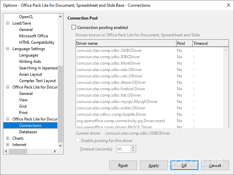Click the tree's vertical scrollbar thumb
The image size is (234, 175).
[60, 104]
